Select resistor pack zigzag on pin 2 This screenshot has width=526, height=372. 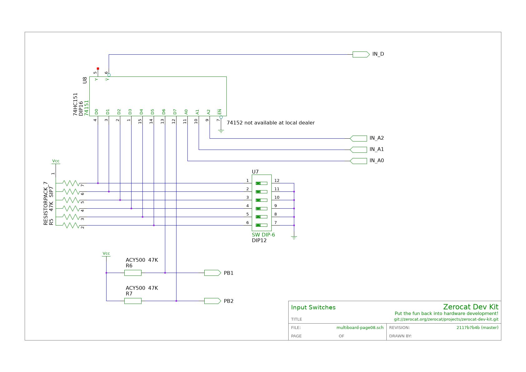(71, 225)
